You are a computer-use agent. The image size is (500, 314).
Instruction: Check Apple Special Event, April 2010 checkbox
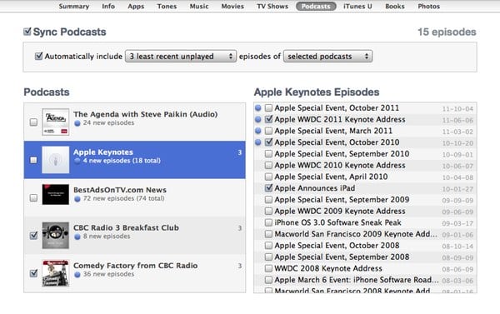click(x=268, y=177)
